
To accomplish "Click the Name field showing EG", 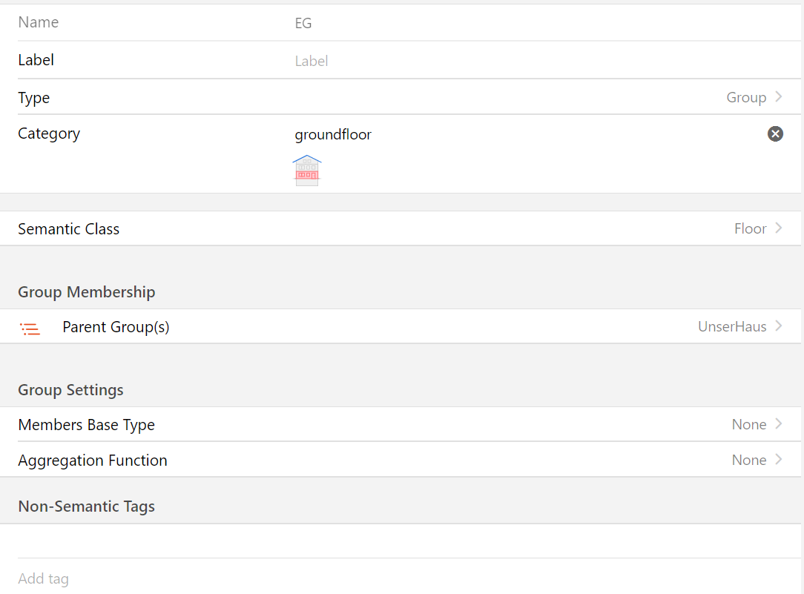I will pyautogui.click(x=519, y=23).
